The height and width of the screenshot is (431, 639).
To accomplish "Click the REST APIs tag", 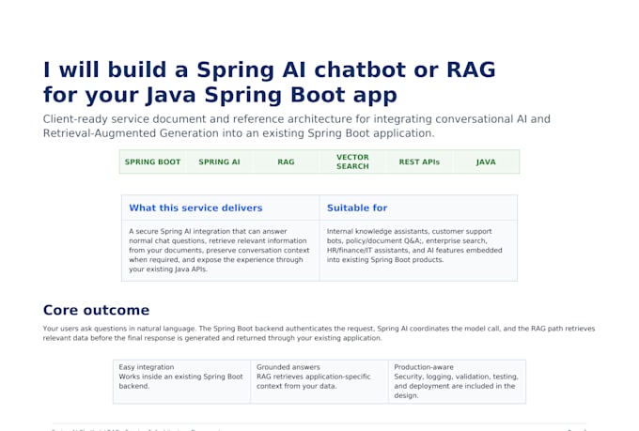I will (419, 162).
